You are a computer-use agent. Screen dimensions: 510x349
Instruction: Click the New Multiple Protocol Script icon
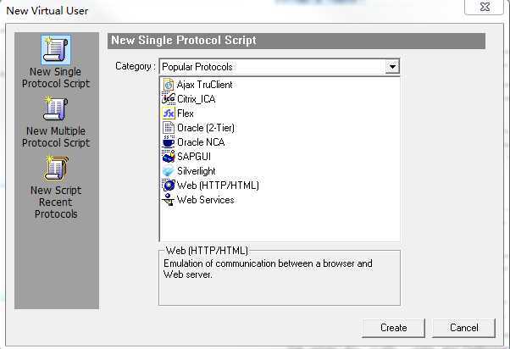coord(56,109)
